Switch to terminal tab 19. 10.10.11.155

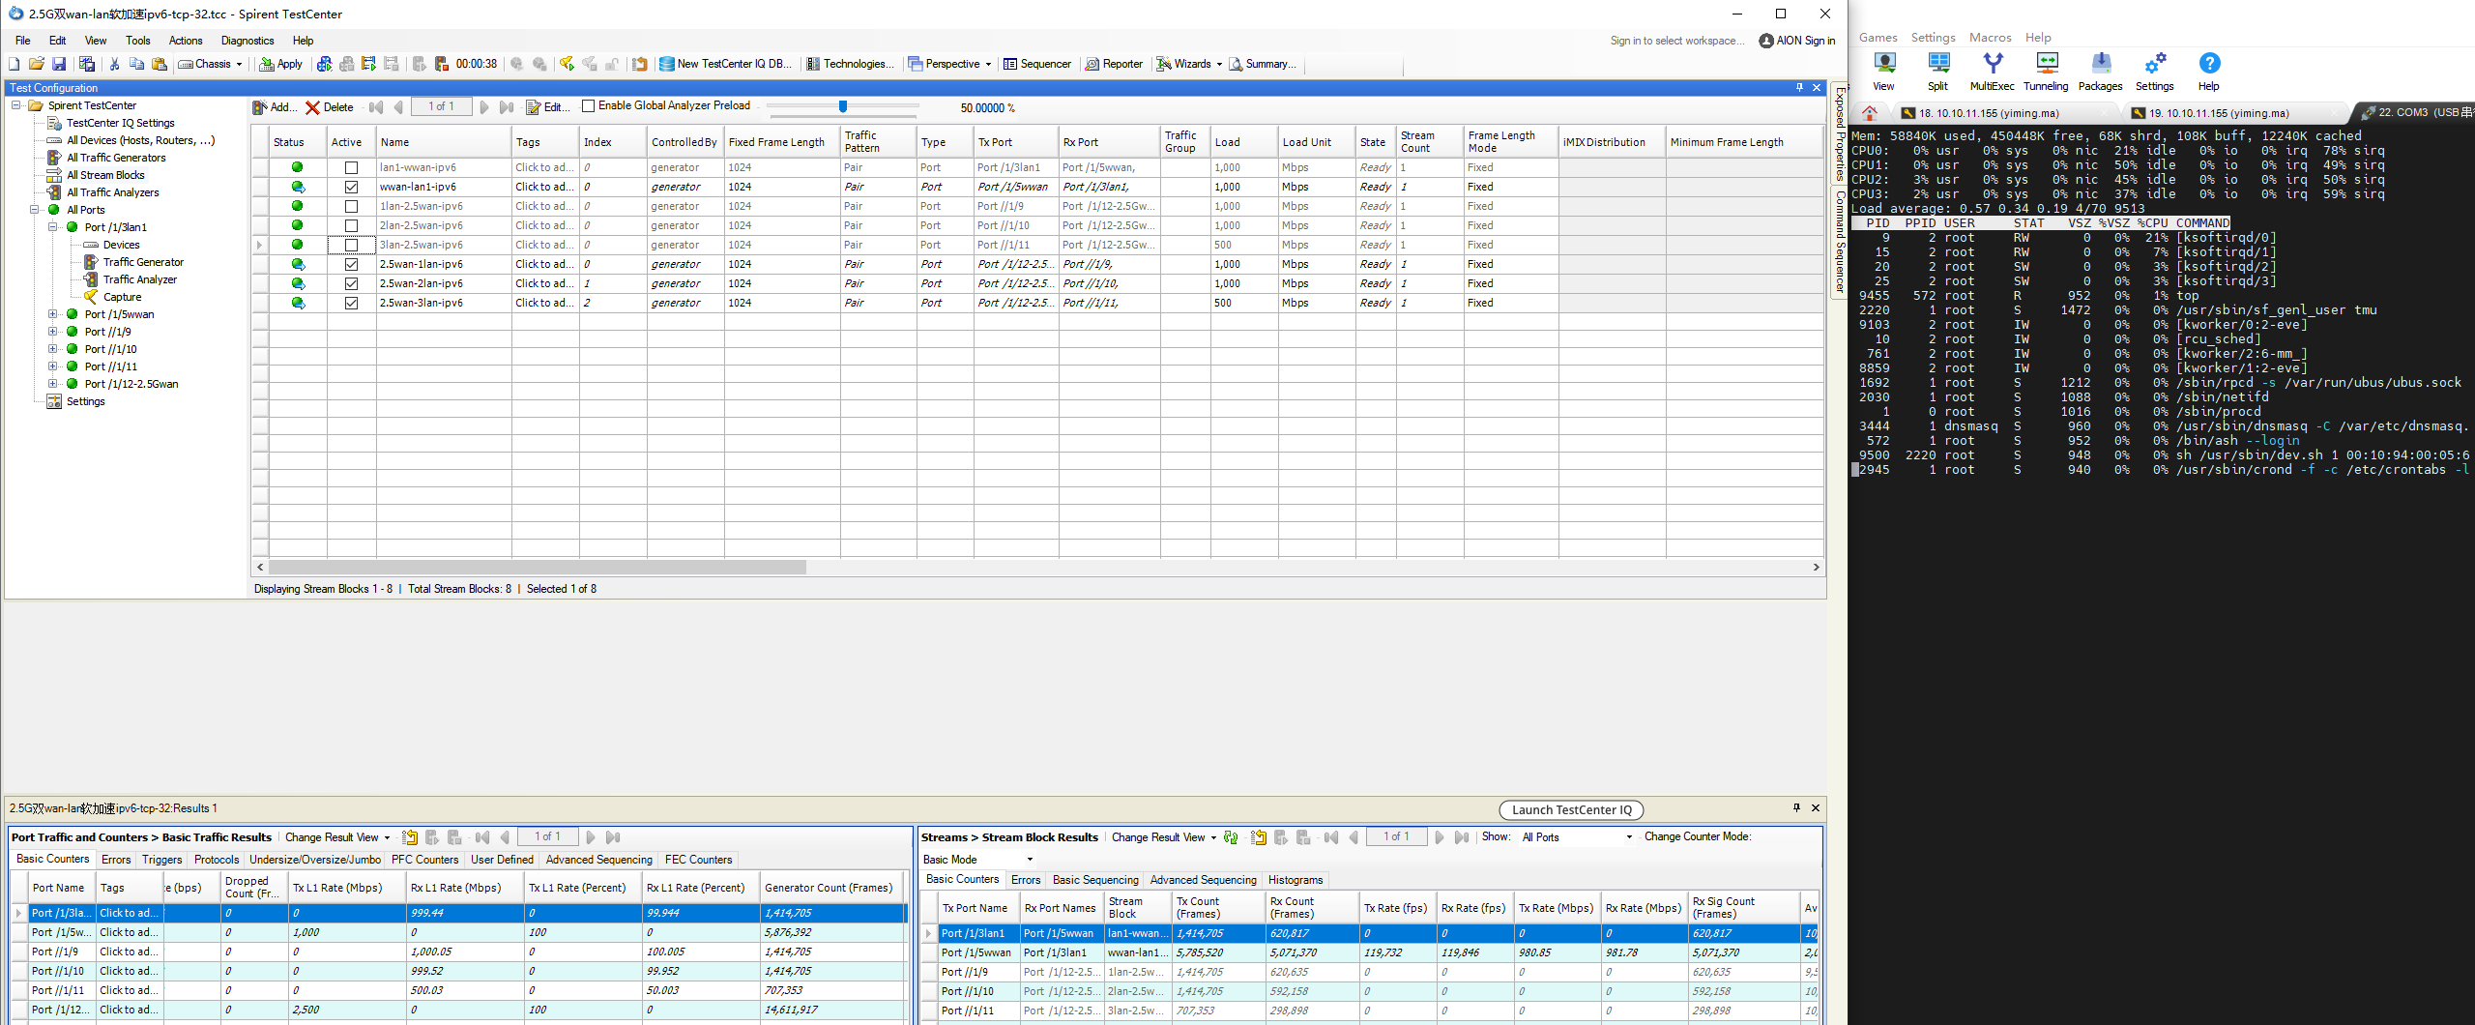pos(2219,113)
